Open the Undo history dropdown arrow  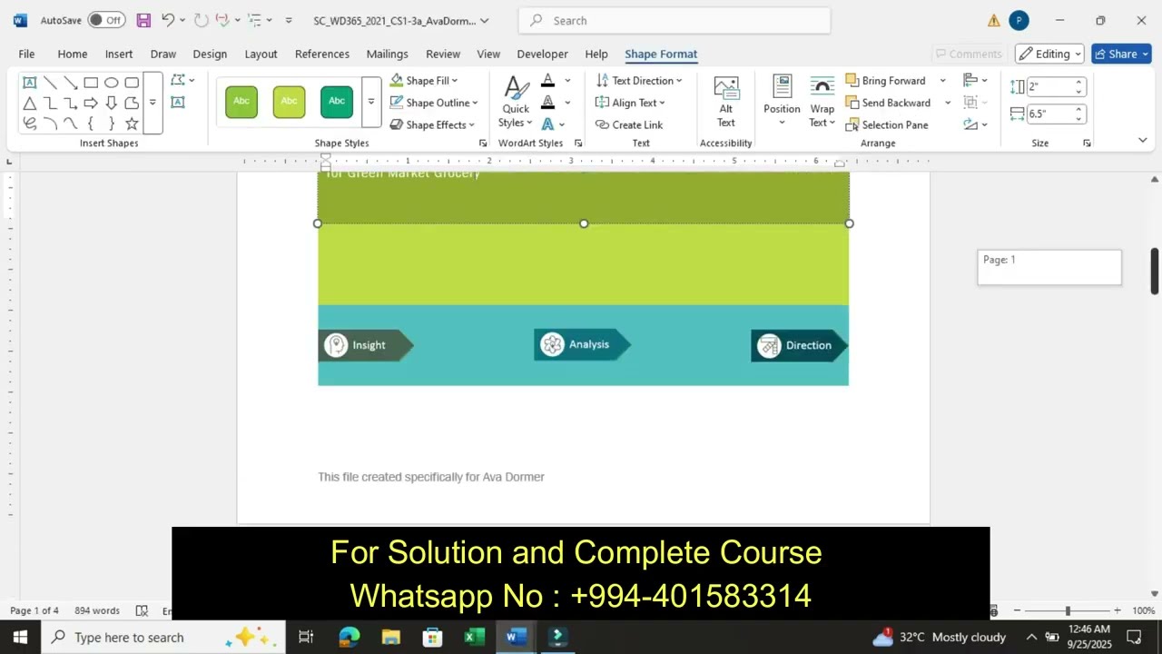(182, 20)
